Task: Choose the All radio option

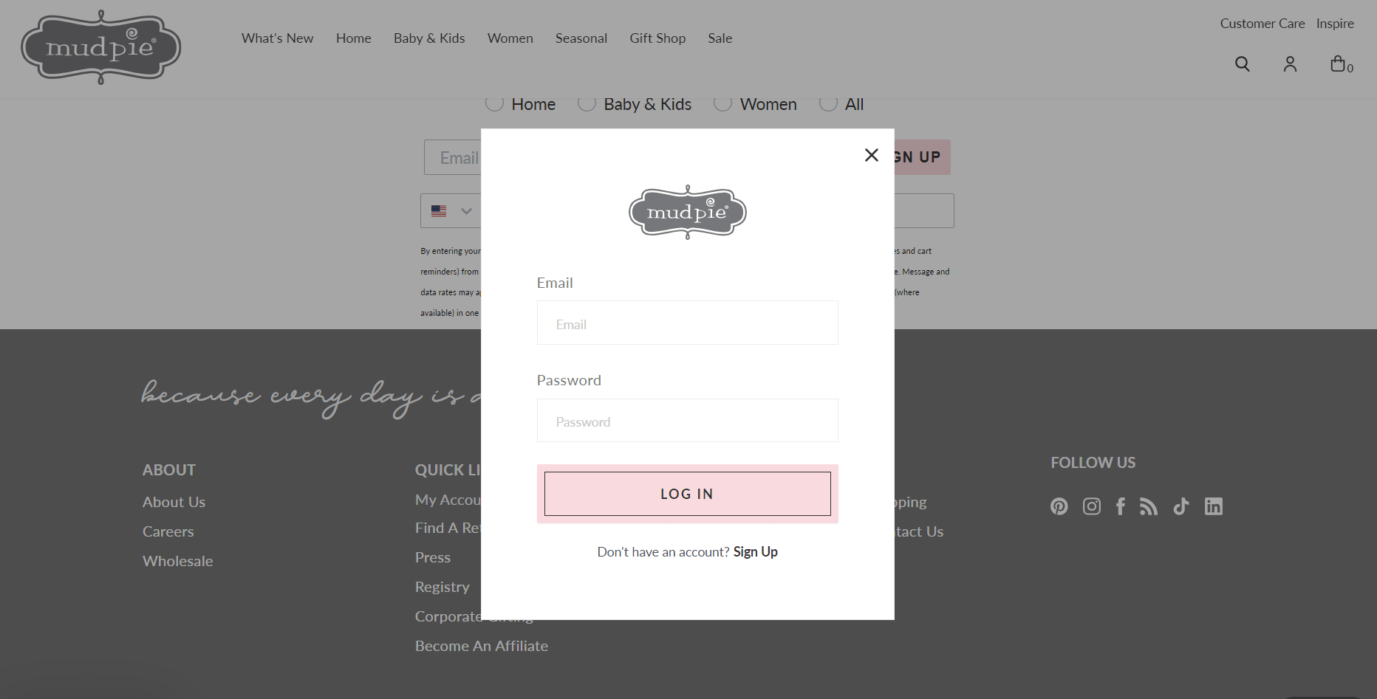Action: pyautogui.click(x=828, y=103)
